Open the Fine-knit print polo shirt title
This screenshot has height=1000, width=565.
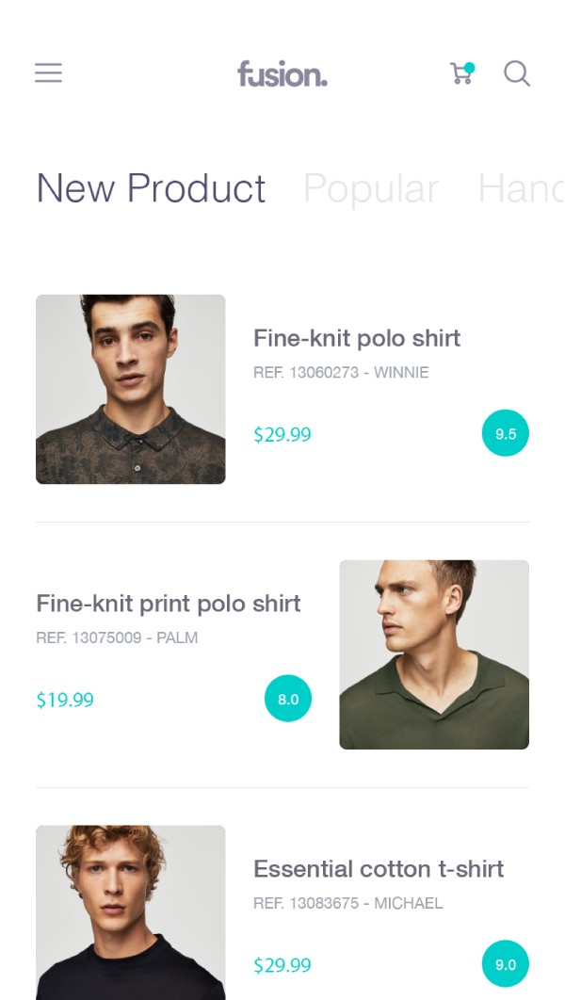tap(169, 604)
